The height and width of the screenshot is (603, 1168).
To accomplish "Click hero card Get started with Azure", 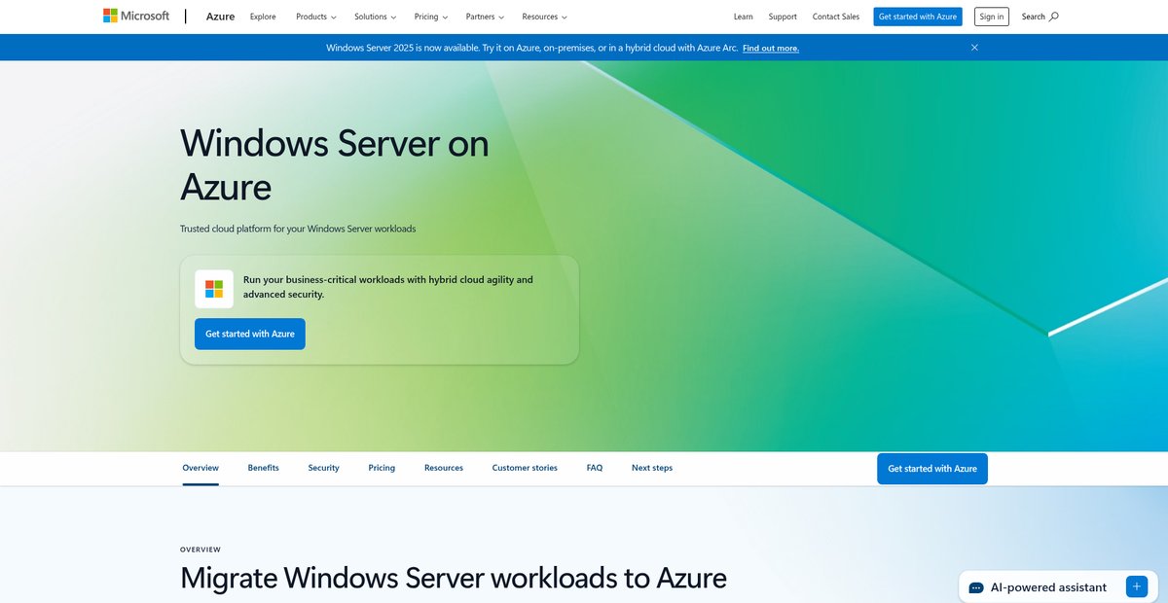I will [250, 334].
